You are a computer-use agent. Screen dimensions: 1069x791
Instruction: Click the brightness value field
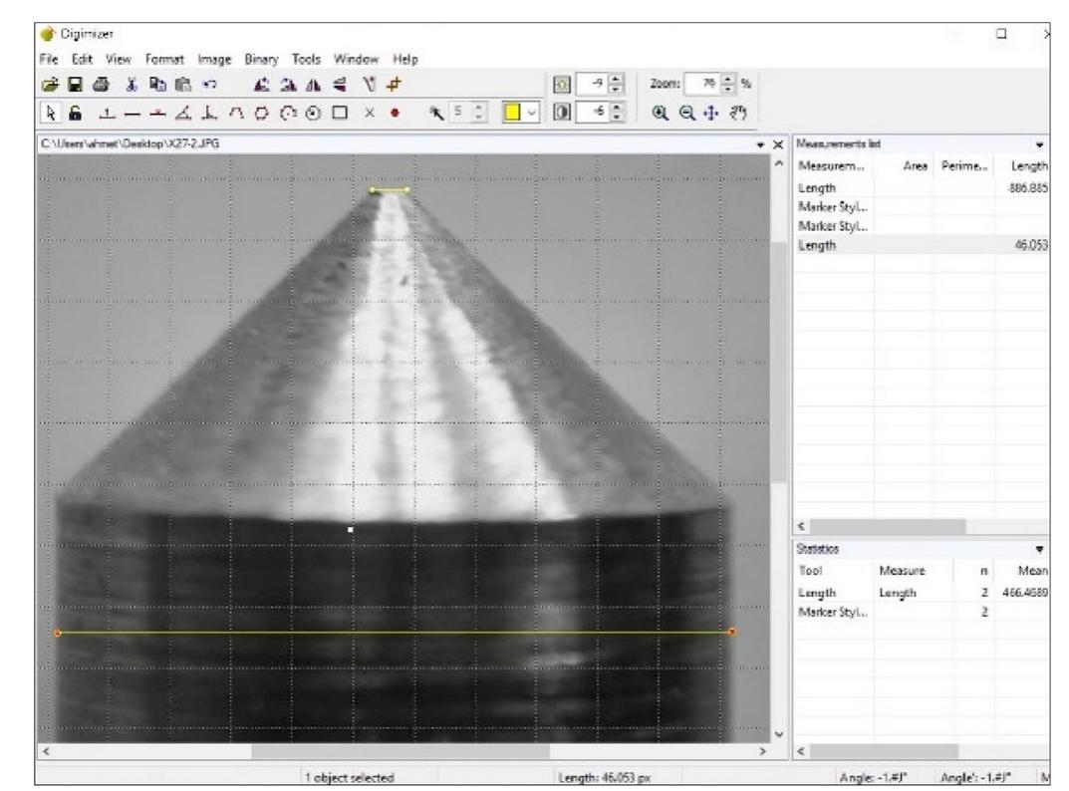pyautogui.click(x=592, y=85)
